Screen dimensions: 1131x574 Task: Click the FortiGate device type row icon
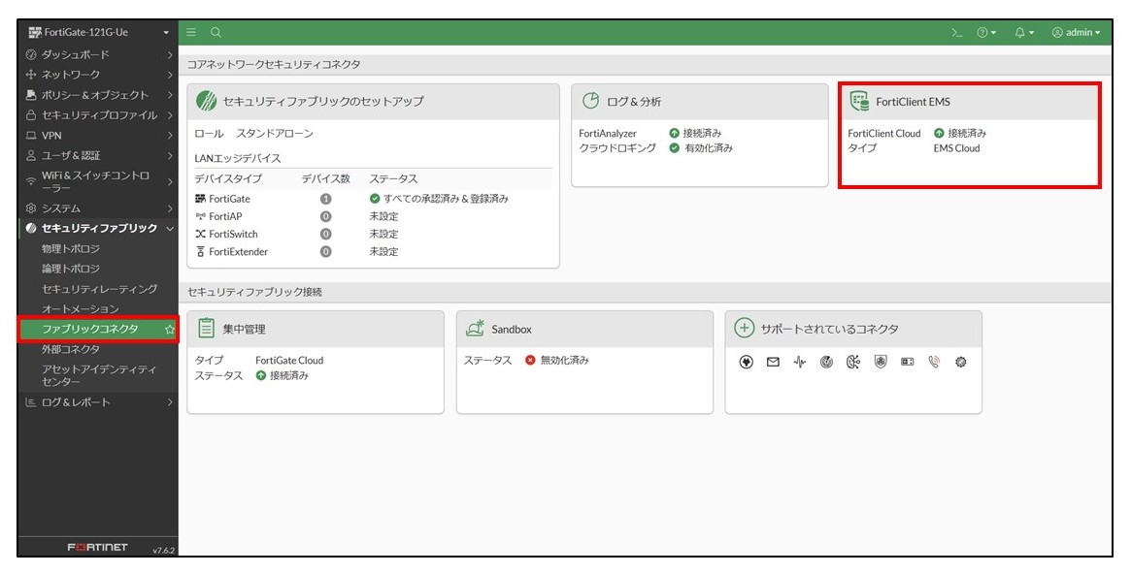(201, 199)
